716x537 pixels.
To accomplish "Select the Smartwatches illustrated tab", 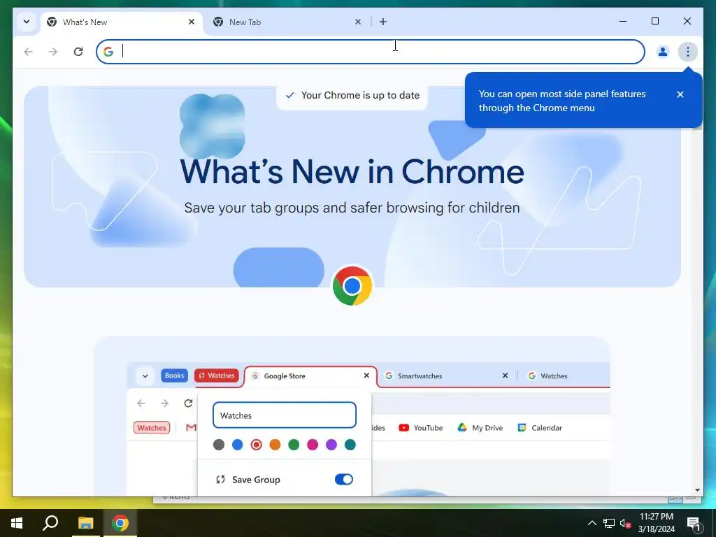I will point(445,375).
